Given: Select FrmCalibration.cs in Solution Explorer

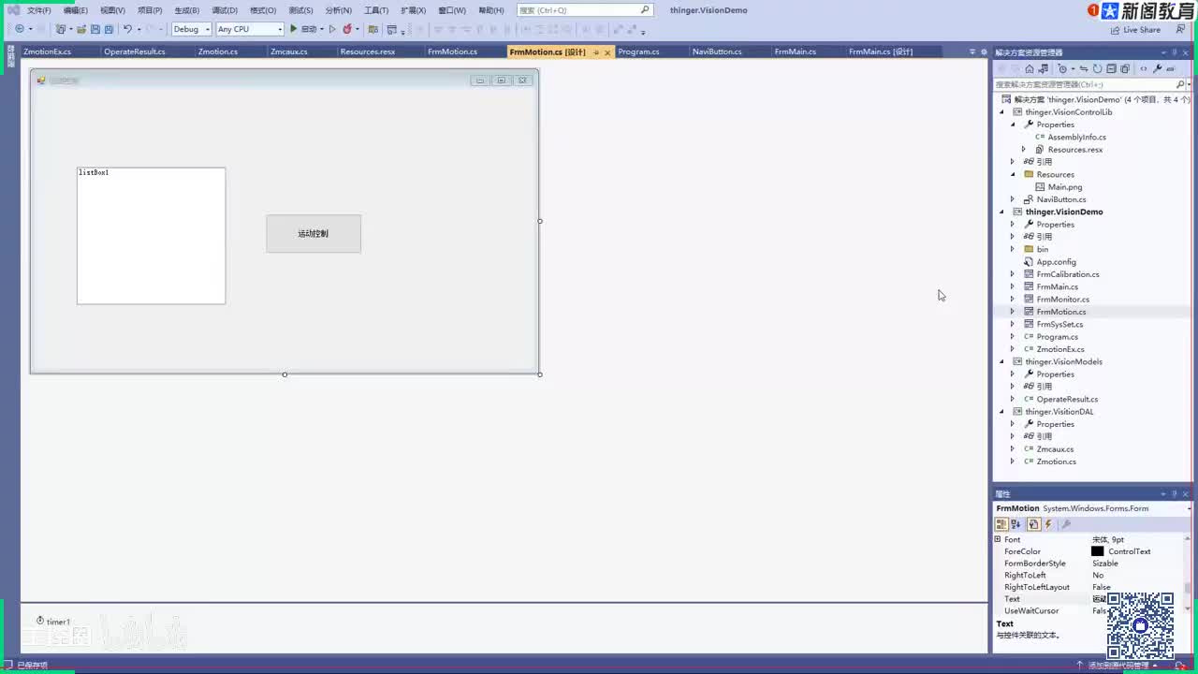Looking at the screenshot, I should click(x=1068, y=274).
